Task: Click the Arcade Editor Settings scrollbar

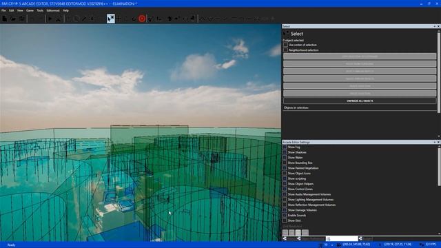Action: pyautogui.click(x=439, y=167)
